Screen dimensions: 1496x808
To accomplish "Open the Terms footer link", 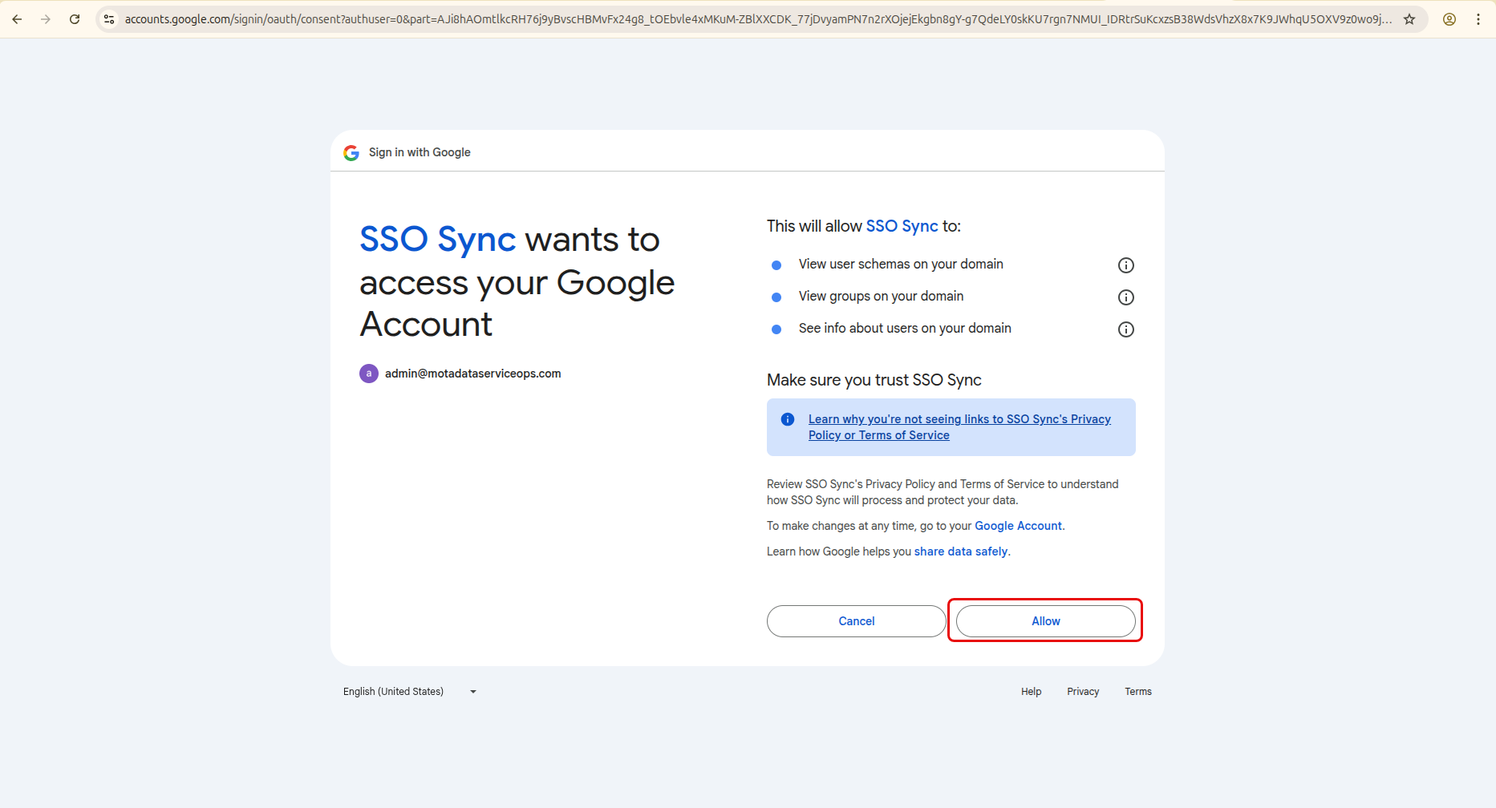I will pyautogui.click(x=1137, y=692).
